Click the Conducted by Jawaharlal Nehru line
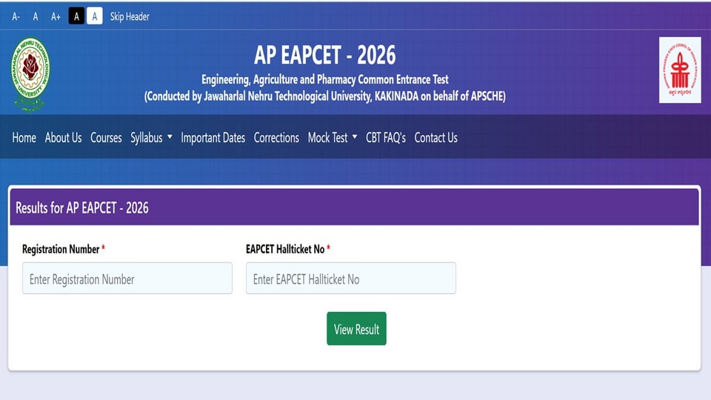 pos(324,96)
